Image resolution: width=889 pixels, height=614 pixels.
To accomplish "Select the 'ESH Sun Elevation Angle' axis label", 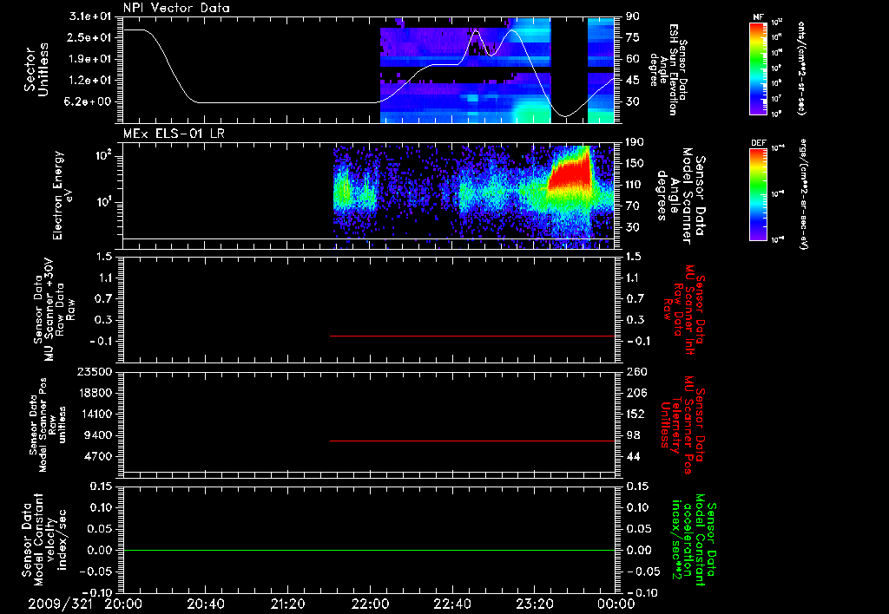I will pyautogui.click(x=668, y=69).
